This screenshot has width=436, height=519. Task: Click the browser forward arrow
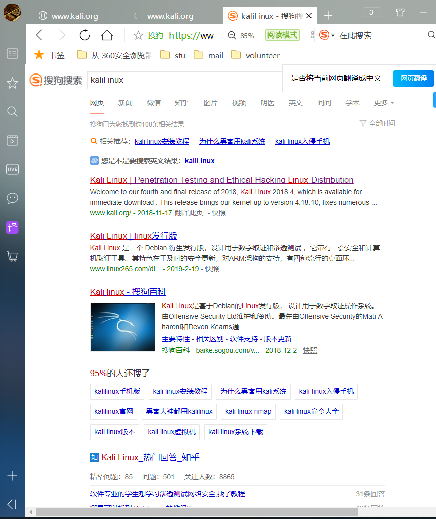click(63, 35)
